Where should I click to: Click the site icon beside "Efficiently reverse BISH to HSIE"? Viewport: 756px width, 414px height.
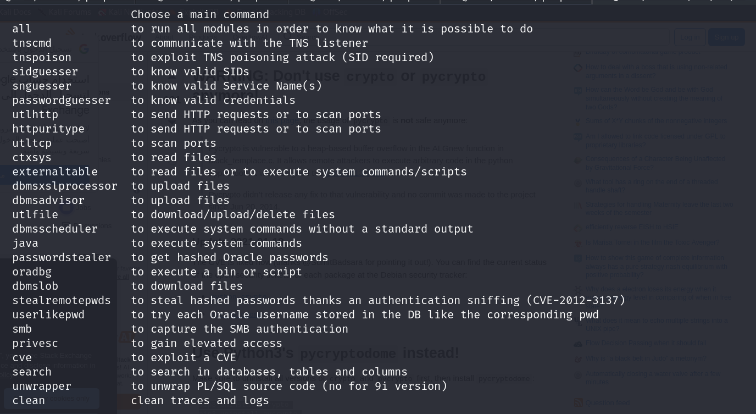[x=578, y=227]
